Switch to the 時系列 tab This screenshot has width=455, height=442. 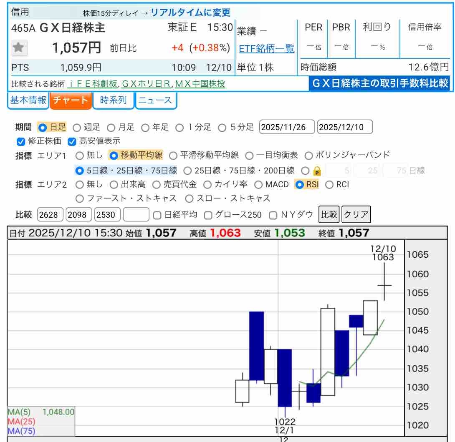(113, 100)
